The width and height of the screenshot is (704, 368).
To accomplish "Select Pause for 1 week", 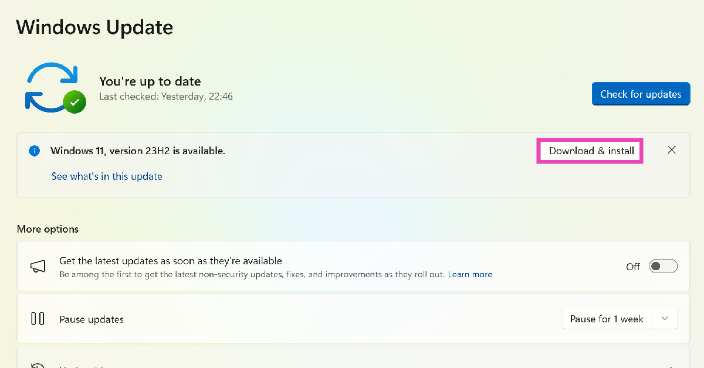I will tap(607, 319).
